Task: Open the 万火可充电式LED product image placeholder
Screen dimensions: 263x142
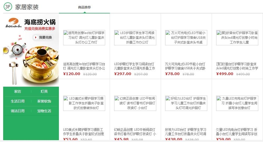Action: 186,38
